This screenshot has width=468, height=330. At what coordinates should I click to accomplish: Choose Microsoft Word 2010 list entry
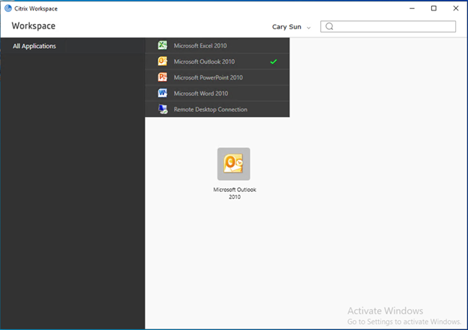point(217,94)
